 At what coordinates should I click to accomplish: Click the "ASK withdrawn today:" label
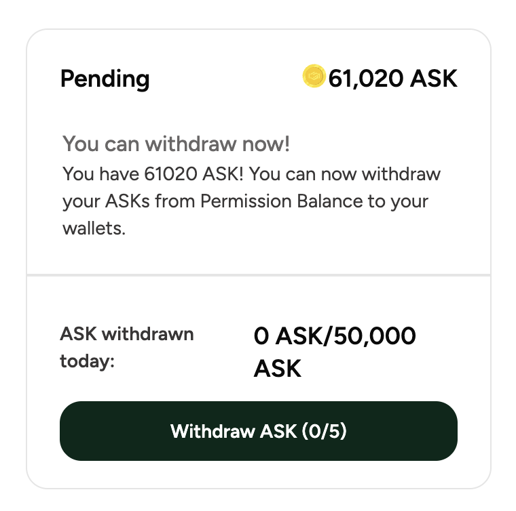point(127,348)
